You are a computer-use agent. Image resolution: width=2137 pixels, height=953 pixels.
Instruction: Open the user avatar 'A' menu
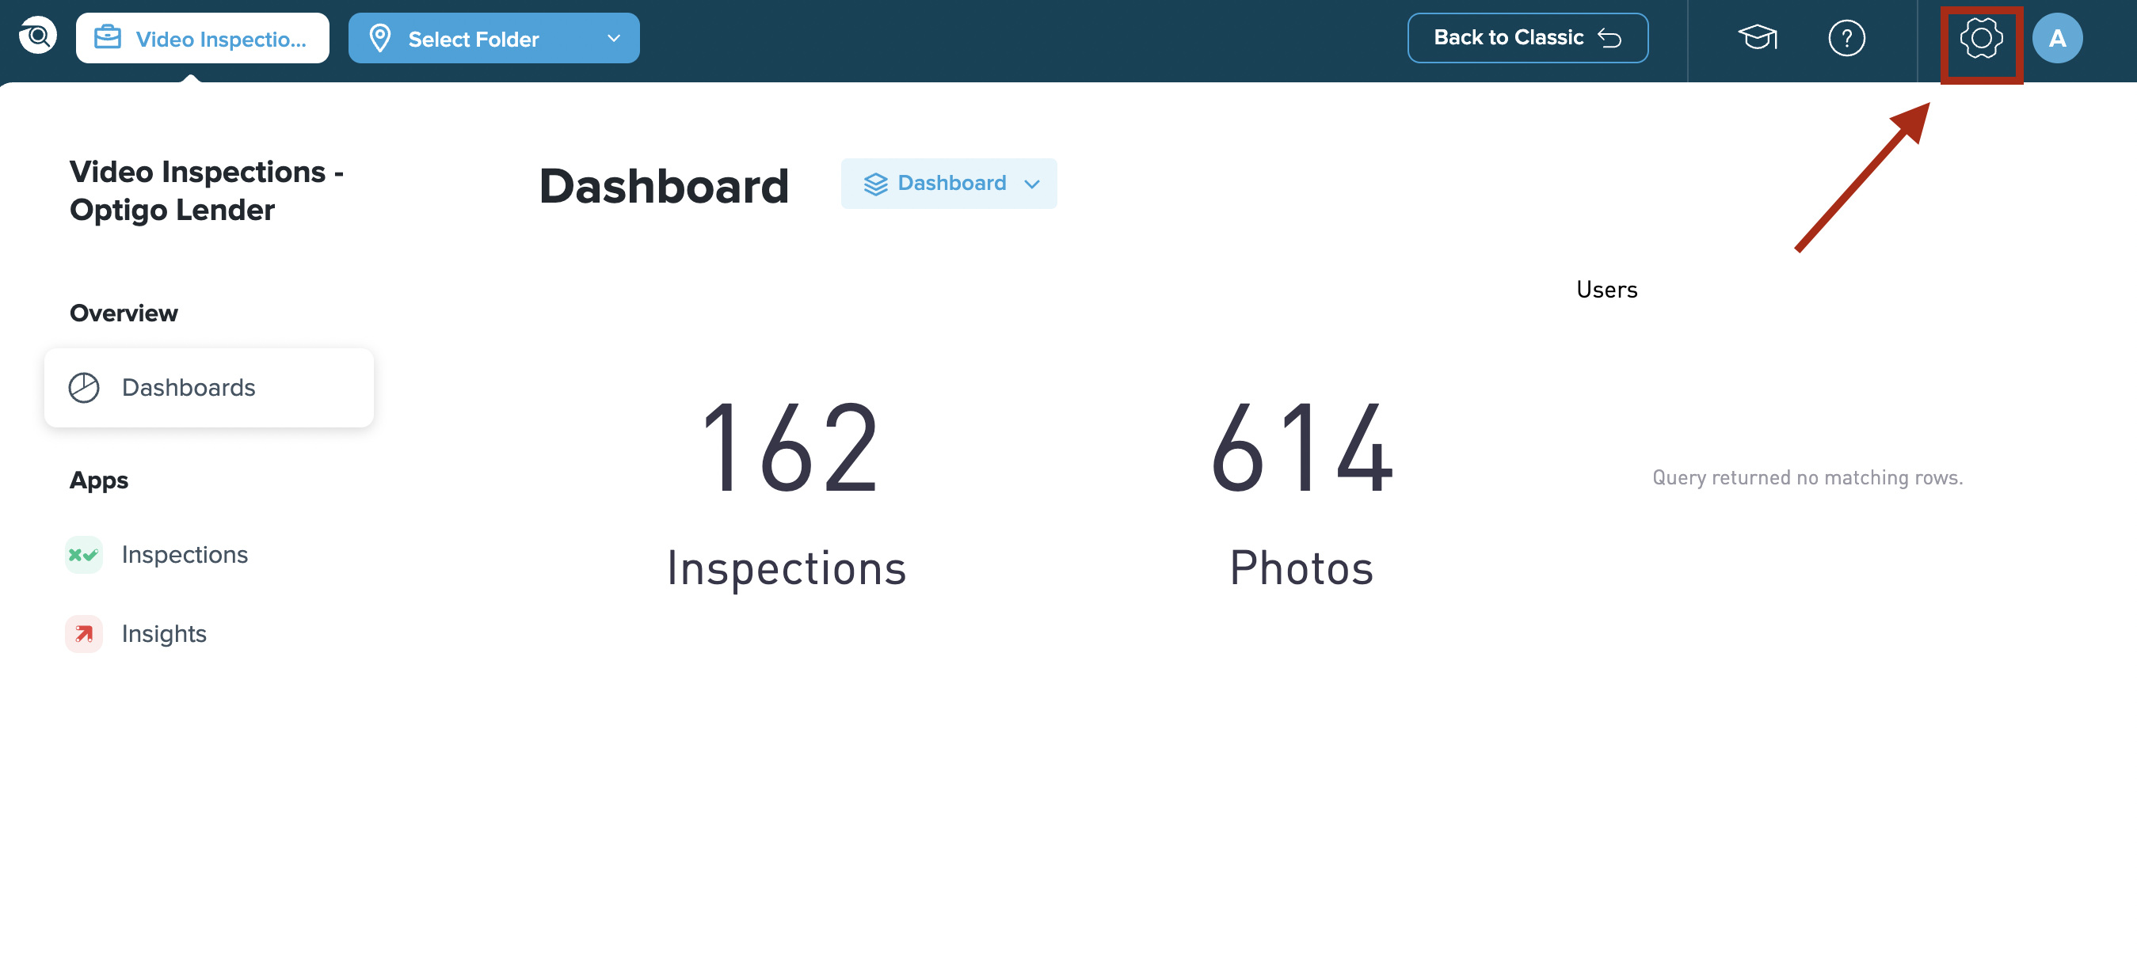click(2056, 38)
